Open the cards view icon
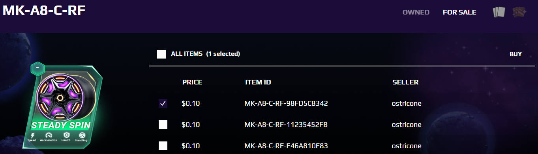The height and width of the screenshot is (154, 538). point(499,12)
